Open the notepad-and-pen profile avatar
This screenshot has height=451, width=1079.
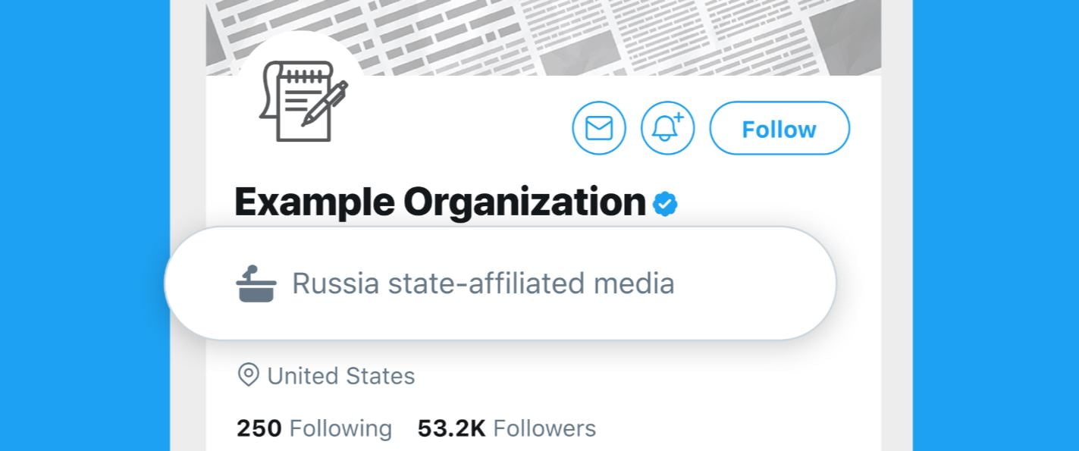coord(303,102)
